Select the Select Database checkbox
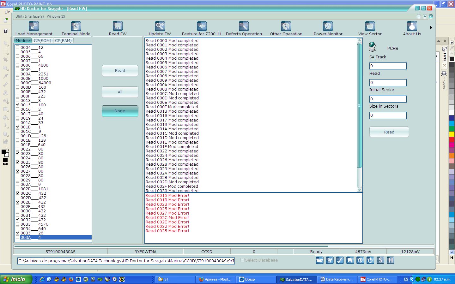The width and height of the screenshot is (455, 284). tap(242, 260)
